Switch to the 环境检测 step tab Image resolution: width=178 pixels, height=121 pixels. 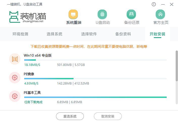(x=20, y=34)
